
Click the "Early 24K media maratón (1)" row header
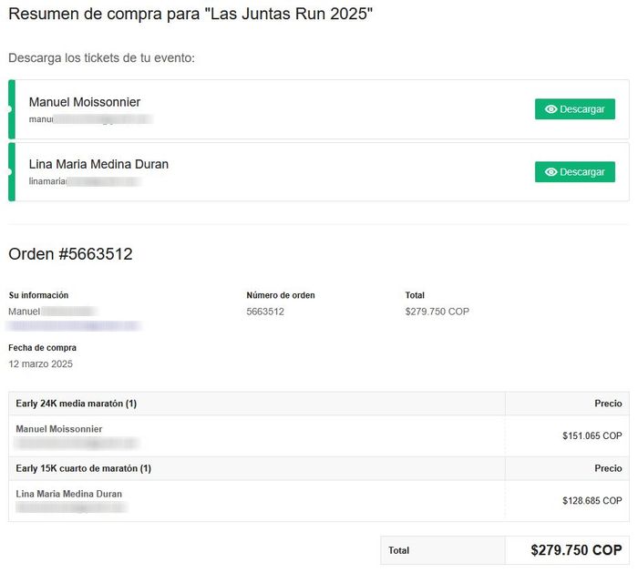[77, 404]
